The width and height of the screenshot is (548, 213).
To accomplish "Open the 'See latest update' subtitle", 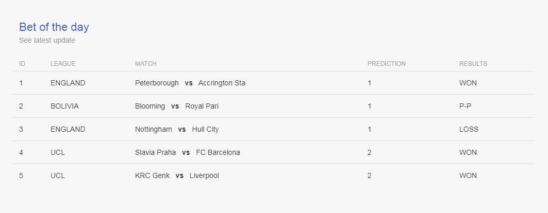I will [x=47, y=41].
